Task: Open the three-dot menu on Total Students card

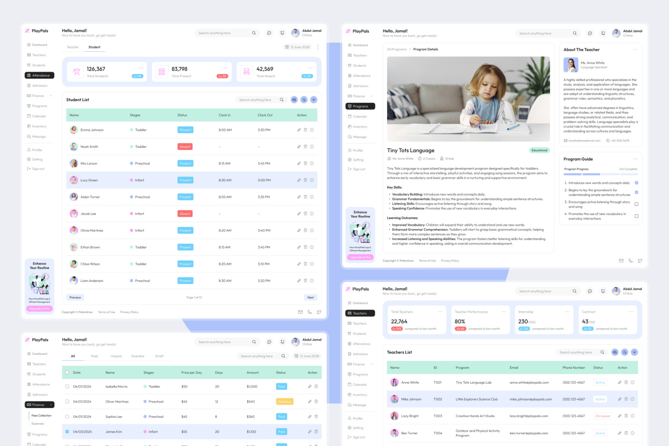Action: (140, 68)
